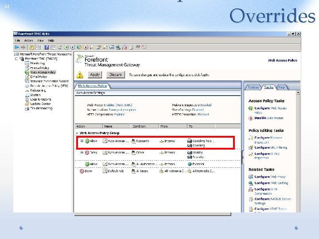
Task: Click Configure HTTP Compression link
Action: (266, 191)
